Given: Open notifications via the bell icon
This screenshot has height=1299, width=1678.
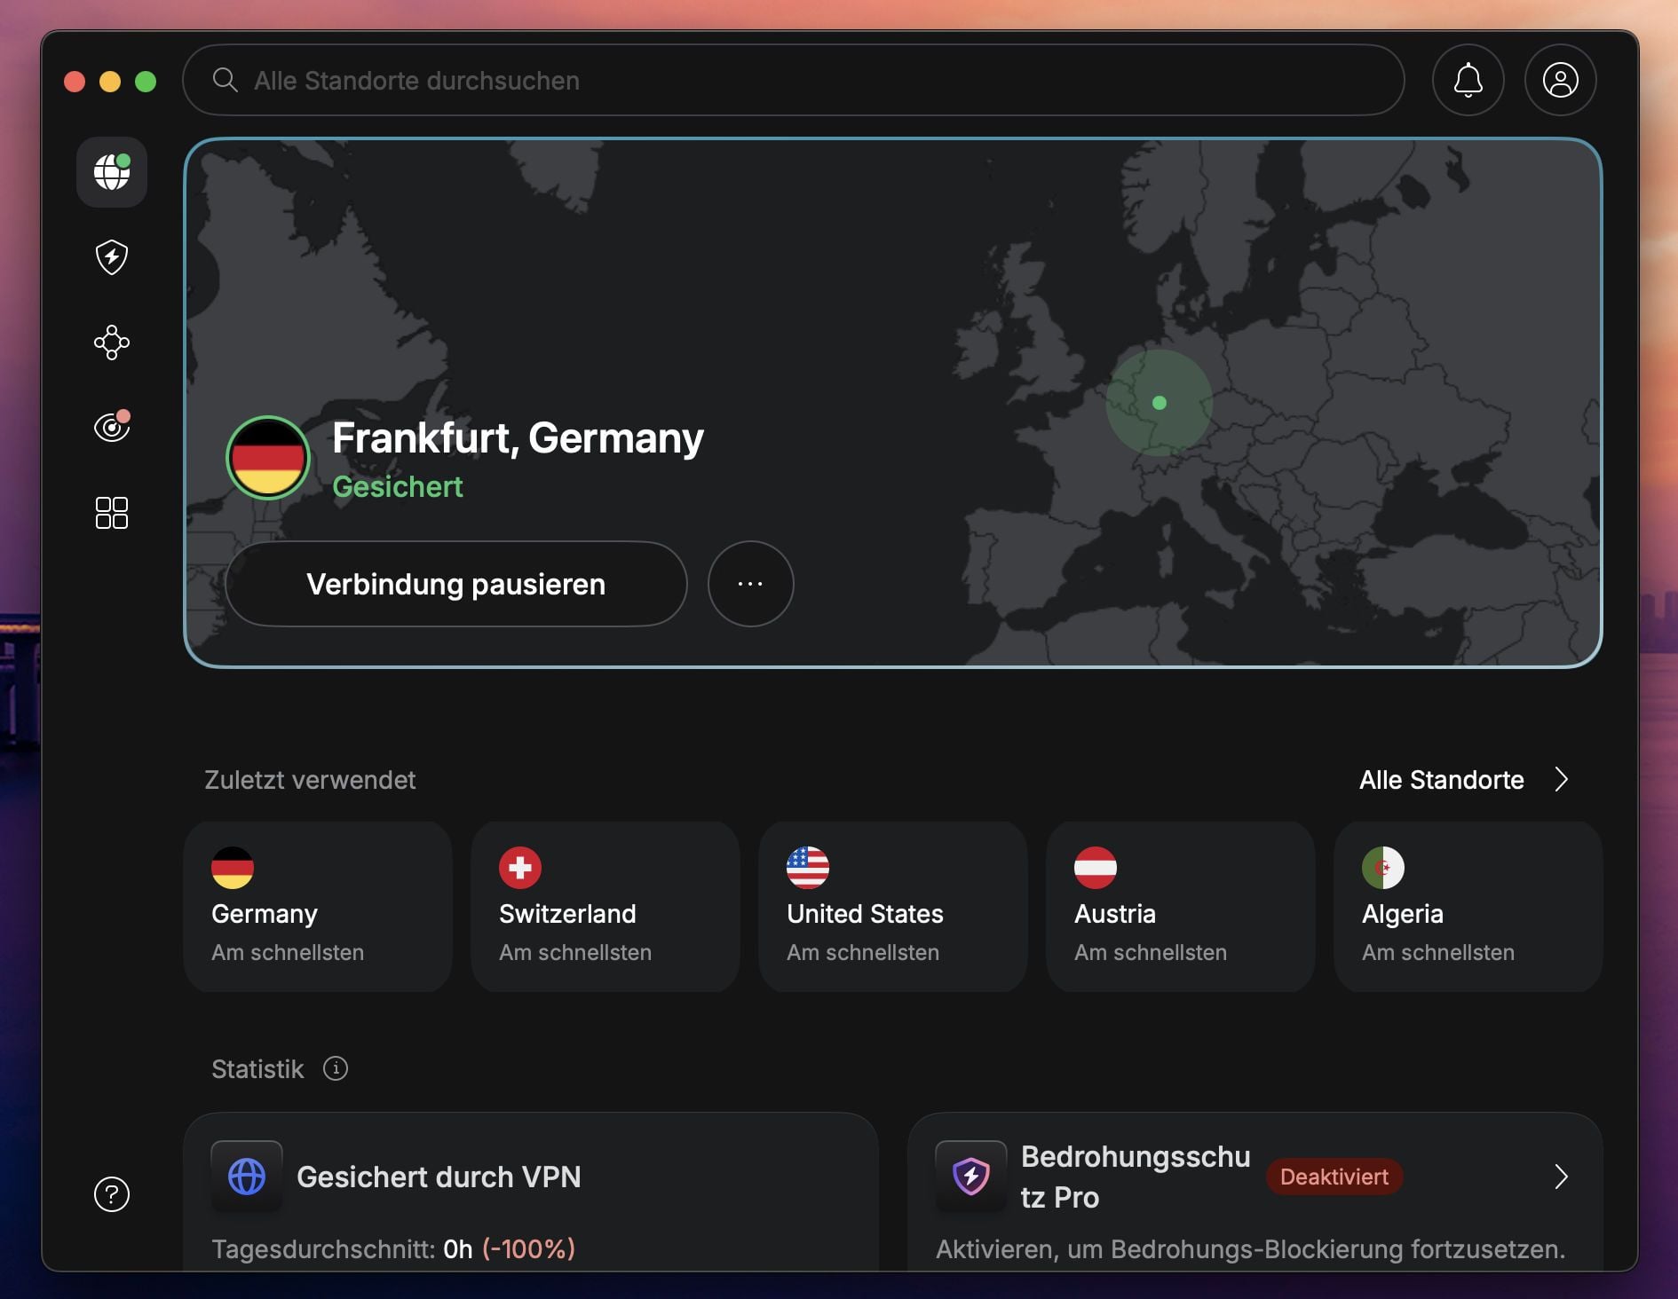Looking at the screenshot, I should pyautogui.click(x=1468, y=80).
